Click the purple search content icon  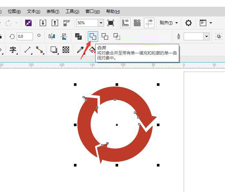(28, 23)
